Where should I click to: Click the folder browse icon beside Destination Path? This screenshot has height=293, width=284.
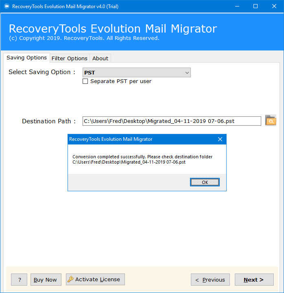click(270, 120)
